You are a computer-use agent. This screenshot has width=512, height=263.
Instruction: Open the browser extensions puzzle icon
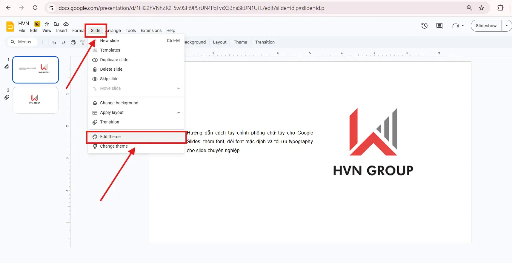pos(500,8)
